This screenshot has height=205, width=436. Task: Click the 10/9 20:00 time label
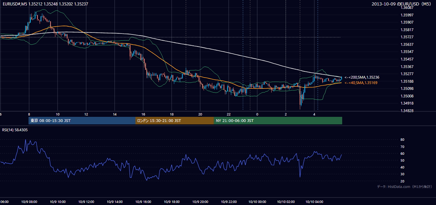tap(200, 202)
